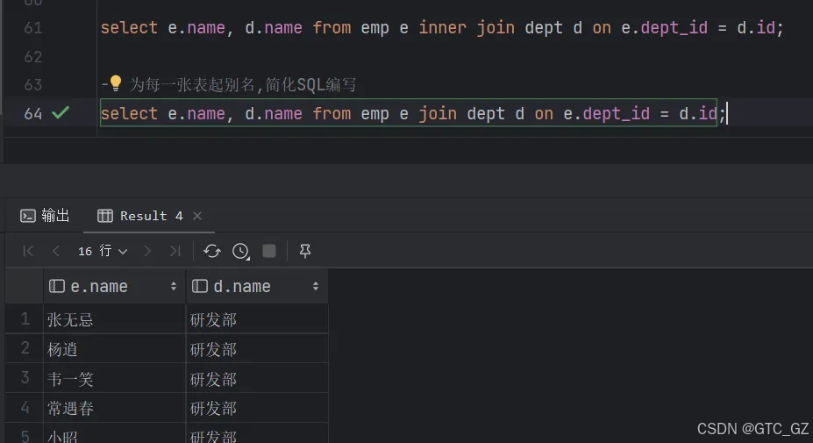Viewport: 813px width, 443px height.
Task: Switch to the 输出 tab
Action: point(45,215)
